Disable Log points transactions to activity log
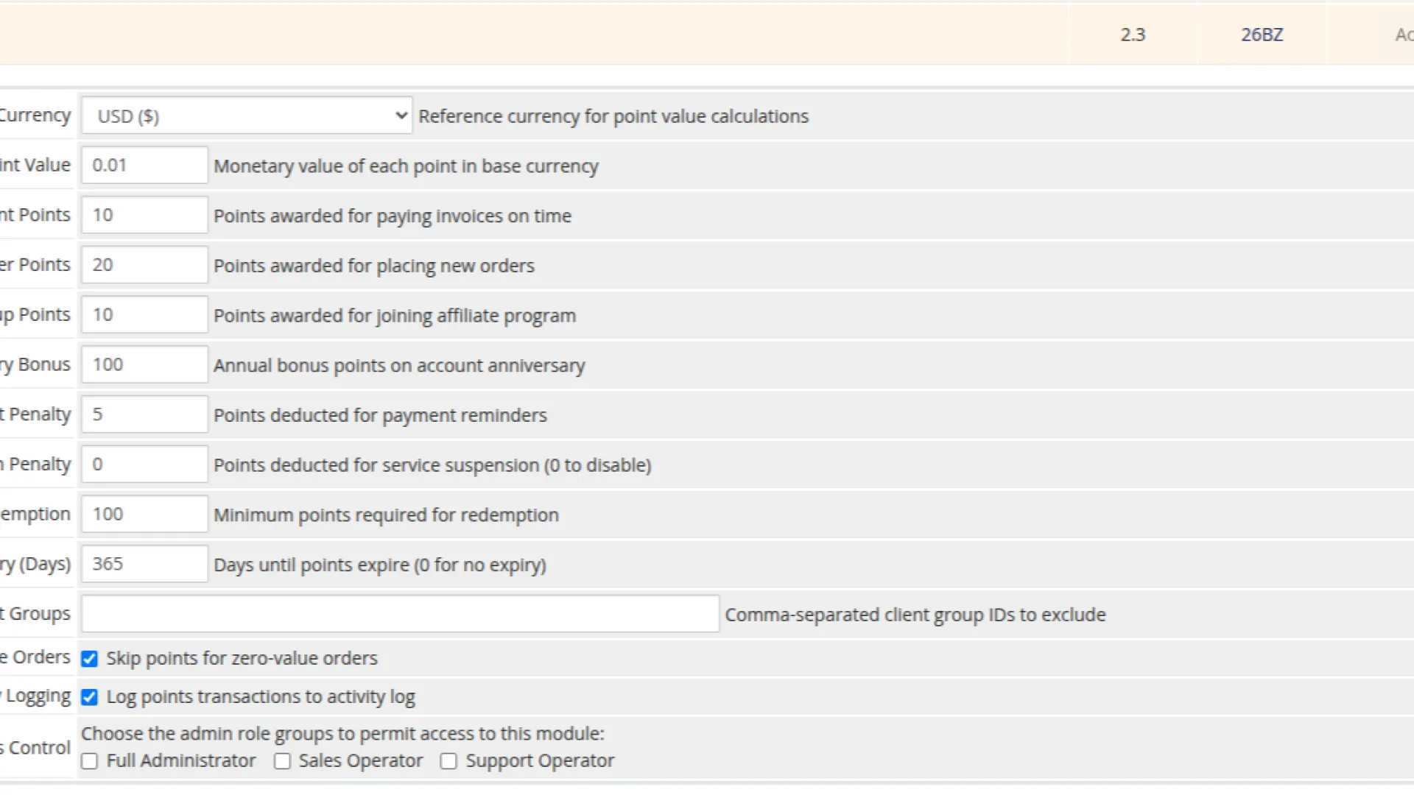This screenshot has width=1414, height=795. click(x=90, y=697)
